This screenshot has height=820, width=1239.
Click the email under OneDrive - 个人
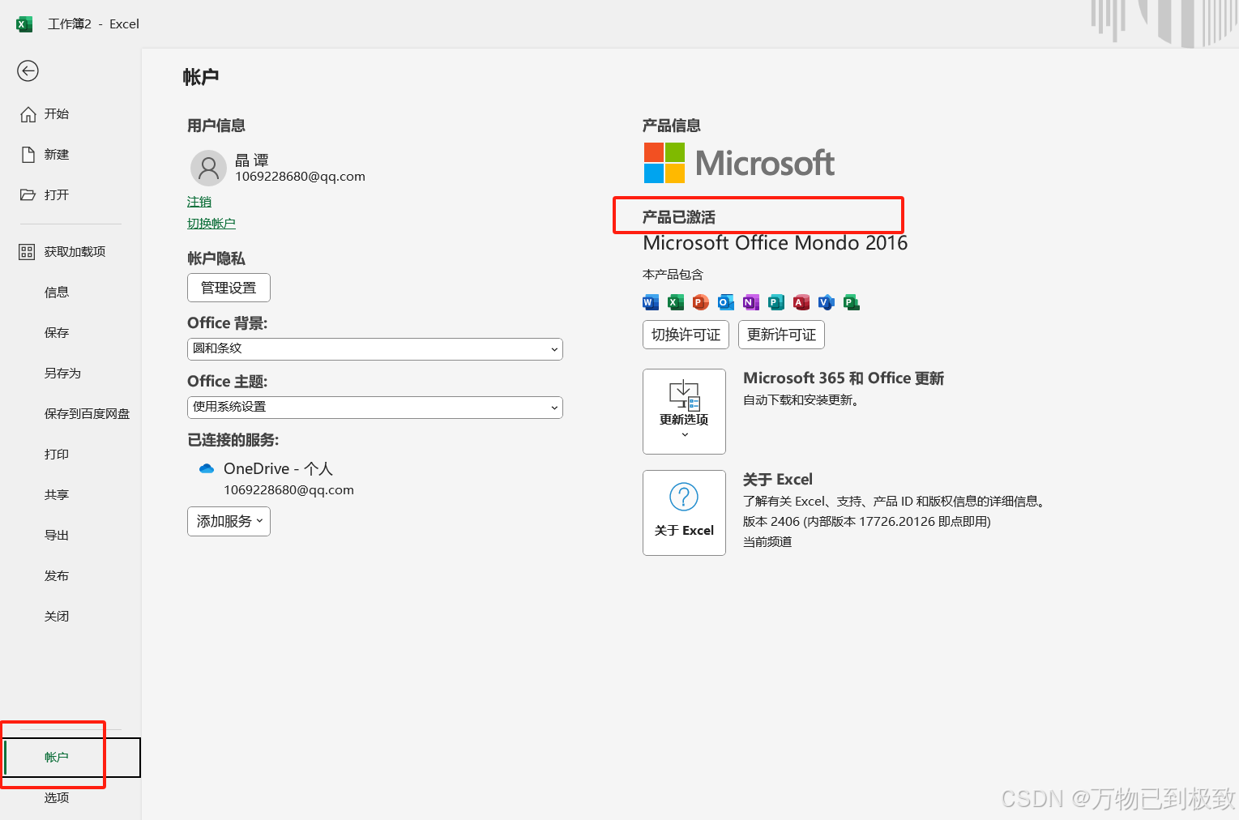point(288,490)
